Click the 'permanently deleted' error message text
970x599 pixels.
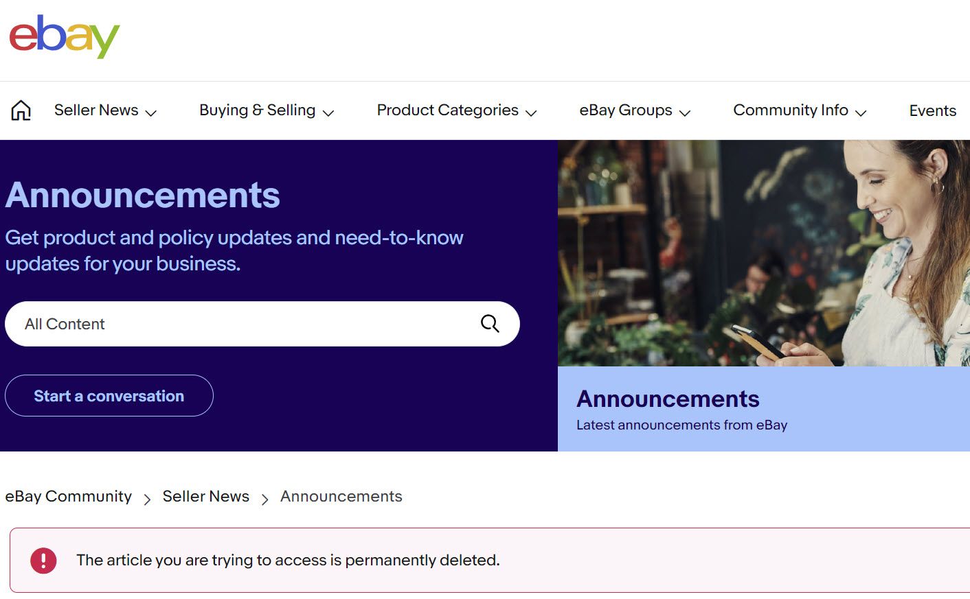pyautogui.click(x=288, y=561)
